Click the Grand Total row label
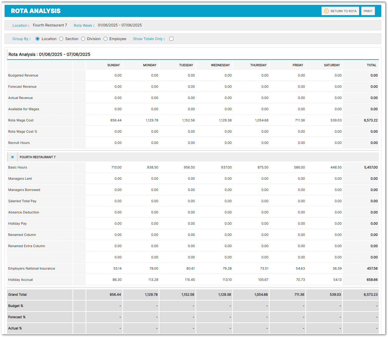The image size is (388, 337). pyautogui.click(x=17, y=295)
